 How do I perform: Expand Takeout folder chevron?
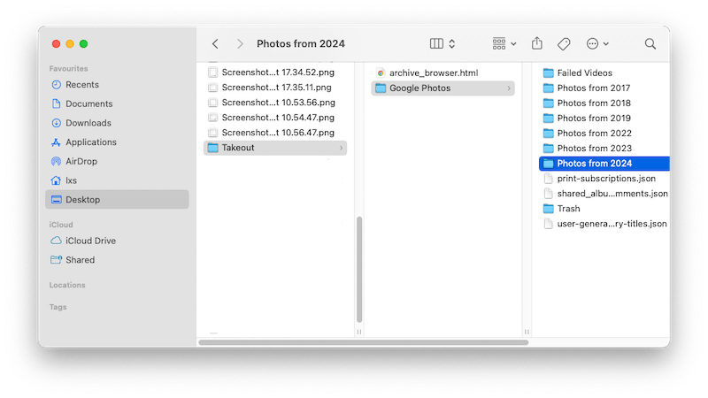[341, 148]
